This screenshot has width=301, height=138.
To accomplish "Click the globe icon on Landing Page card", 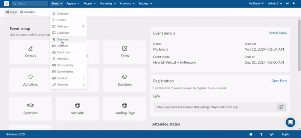I will (x=125, y=105).
